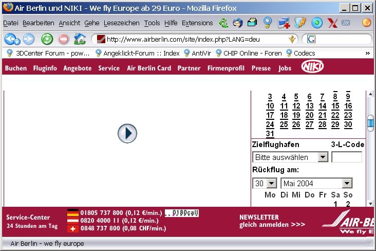The image size is (376, 251).
Task: Open the Angeklickt-Forum bookmark
Action: [x=137, y=53]
